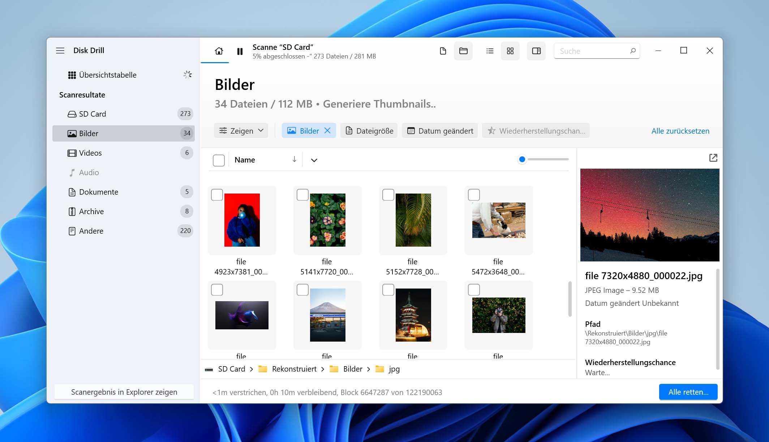Click Scanergebnis in Explorer zeigen button
This screenshot has width=769, height=442.
click(124, 392)
